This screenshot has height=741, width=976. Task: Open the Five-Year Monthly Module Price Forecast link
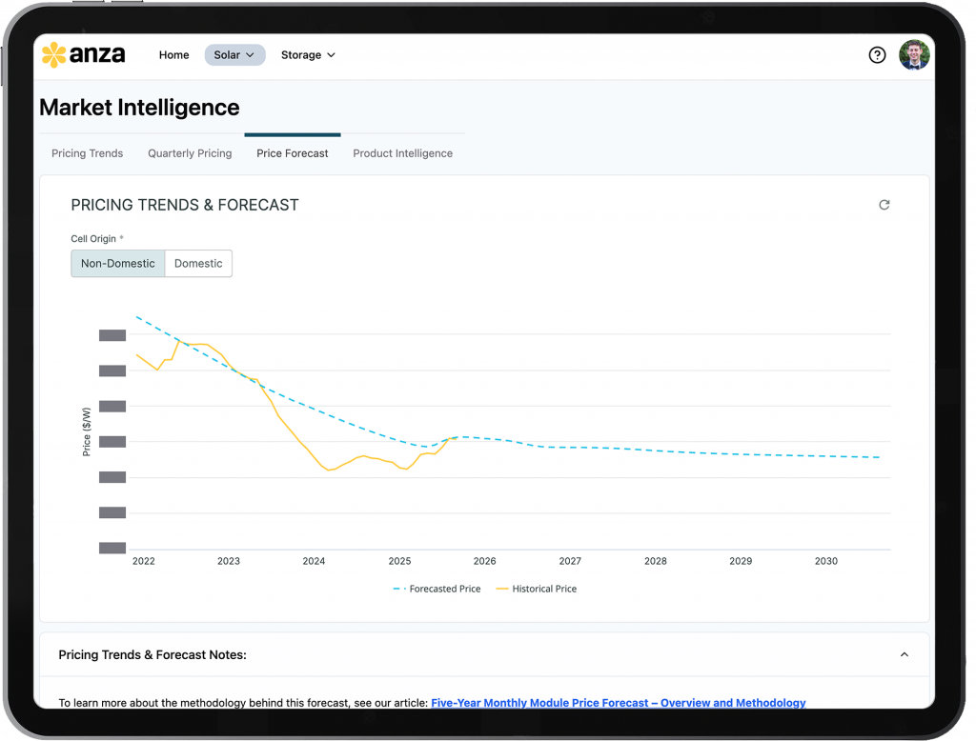618,703
